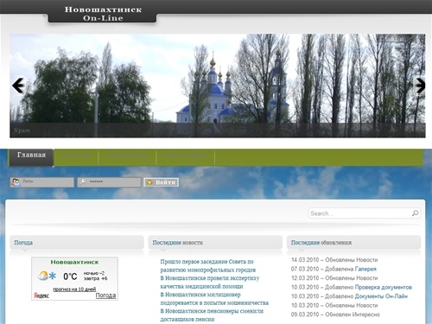Click the 09.03.2010 – Обновлен Интересно entry
432x324 pixels.
click(x=335, y=314)
